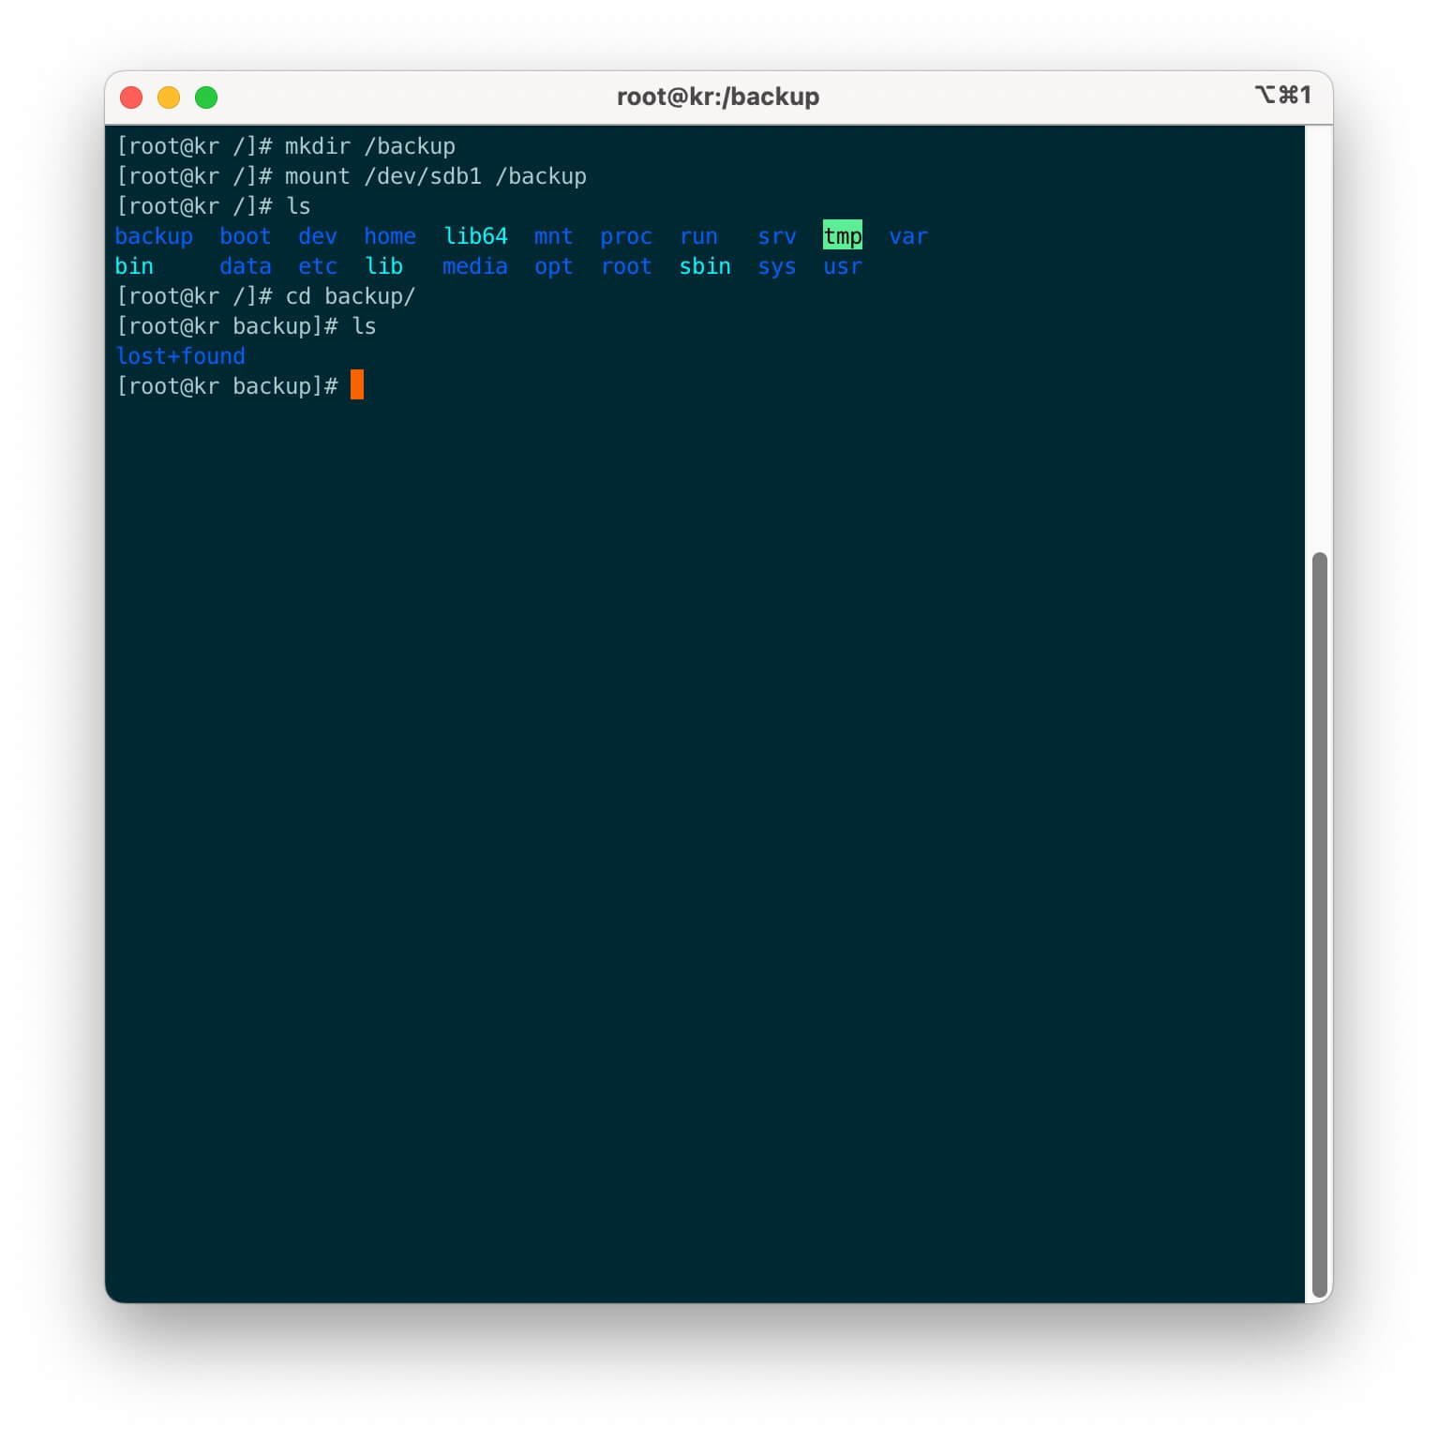Click the 'etc' directory name
This screenshot has width=1438, height=1442.
pos(318,266)
